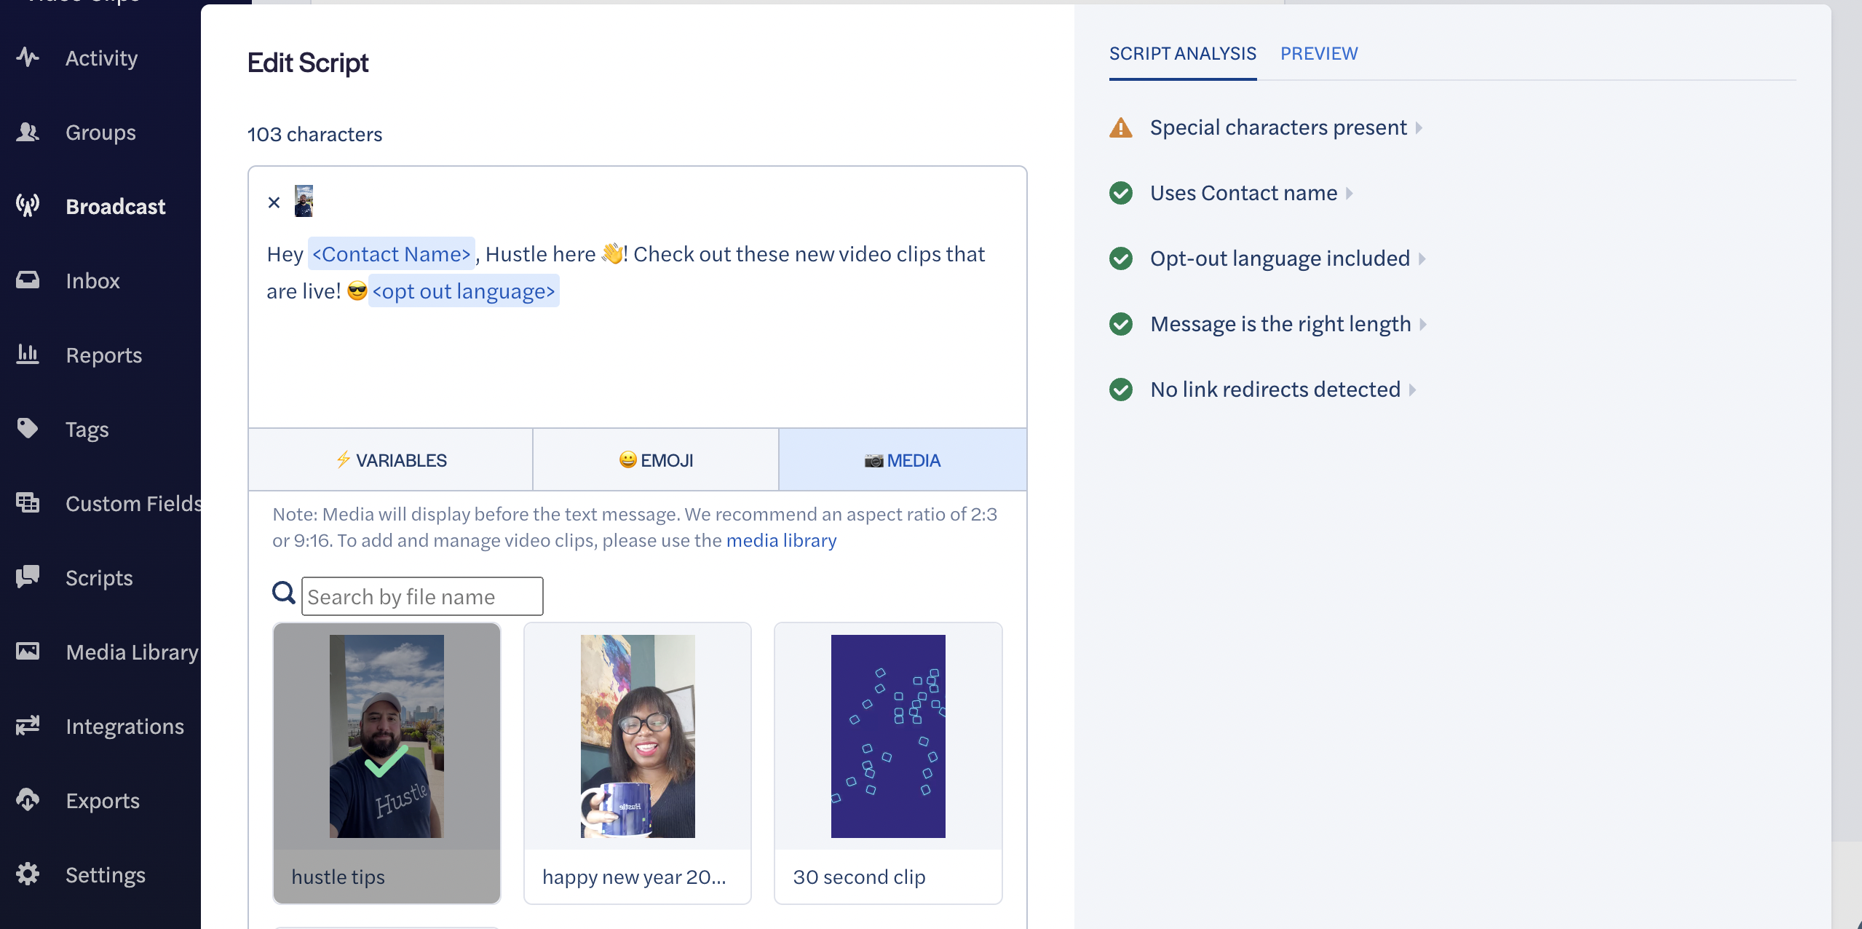Select the Media tab
1862x929 pixels.
pos(903,460)
